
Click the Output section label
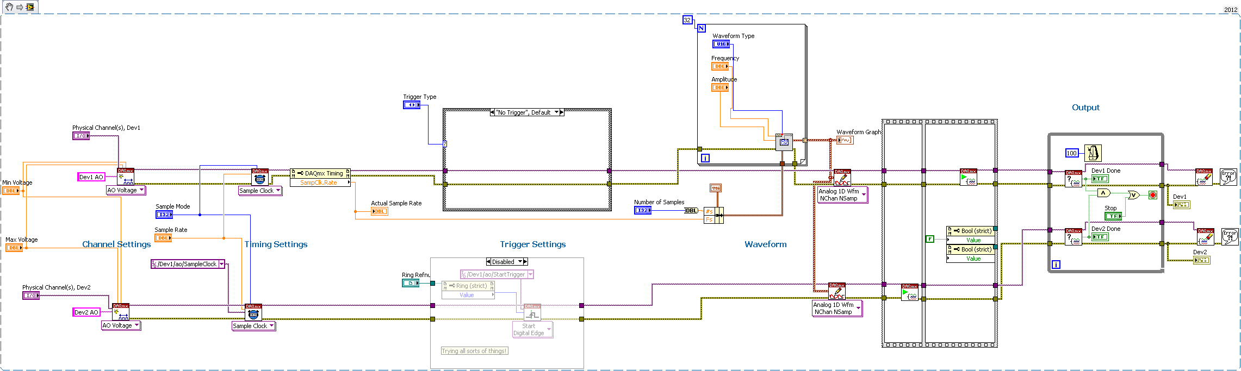point(1085,108)
